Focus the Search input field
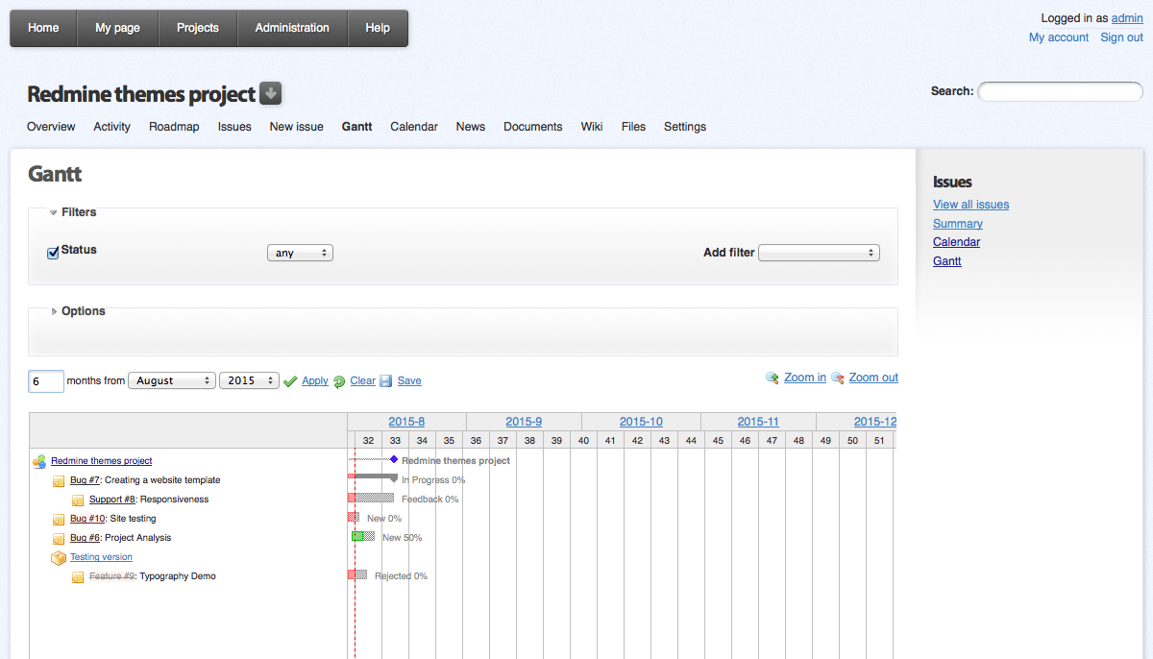The width and height of the screenshot is (1153, 659). 1061,91
